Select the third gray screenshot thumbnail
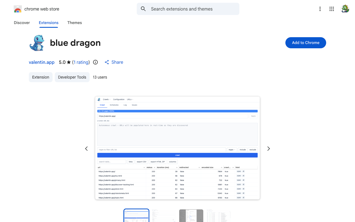 click(x=191, y=216)
